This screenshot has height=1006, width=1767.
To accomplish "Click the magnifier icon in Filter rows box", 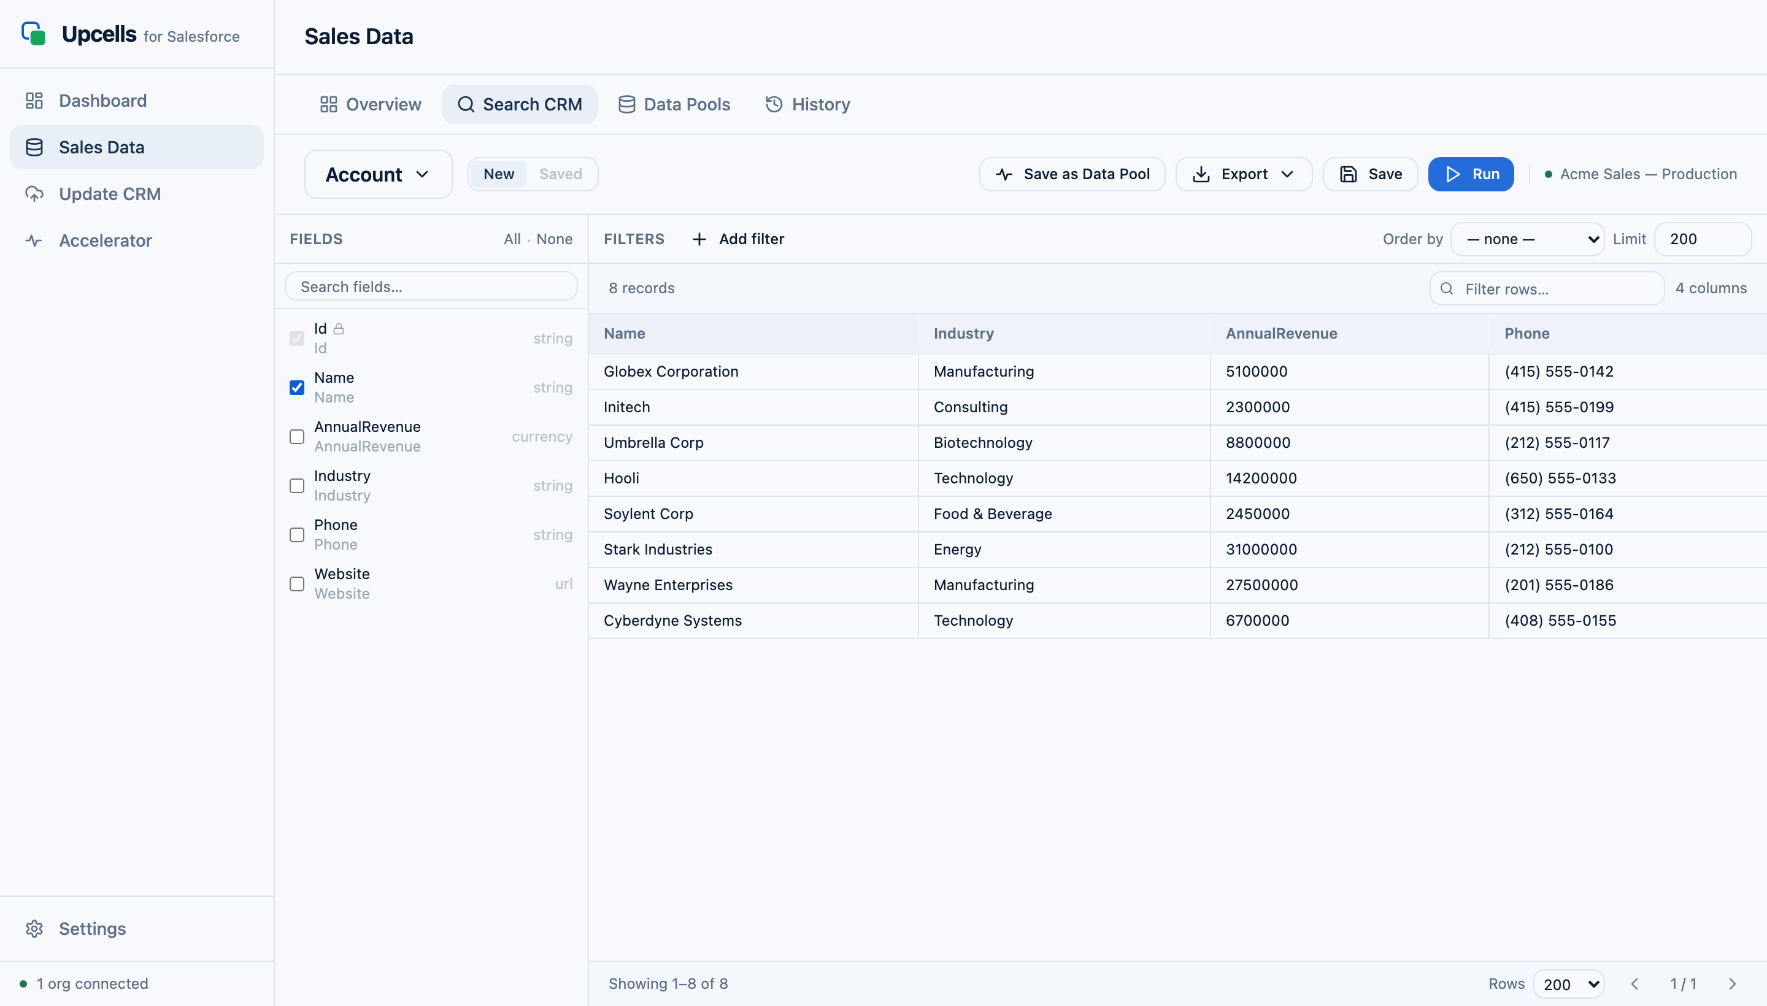I will (1447, 289).
